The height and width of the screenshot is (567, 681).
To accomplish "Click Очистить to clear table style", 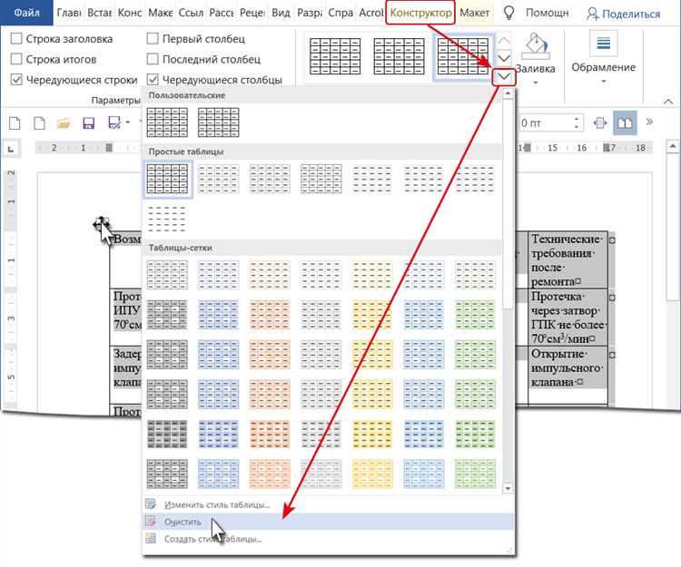I will 329,522.
